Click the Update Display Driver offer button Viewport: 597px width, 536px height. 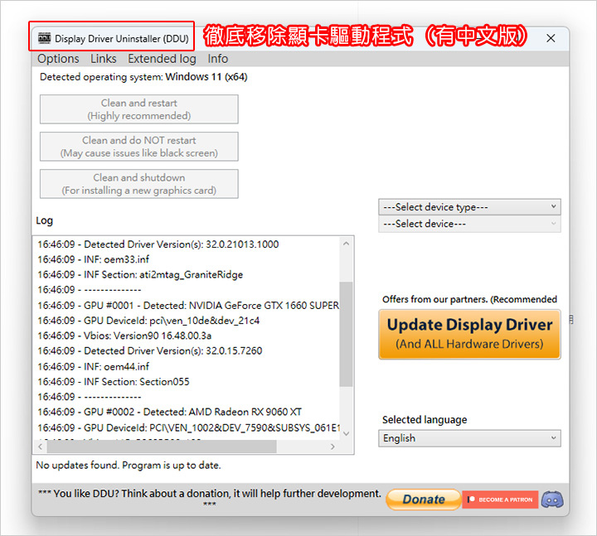[x=469, y=334]
